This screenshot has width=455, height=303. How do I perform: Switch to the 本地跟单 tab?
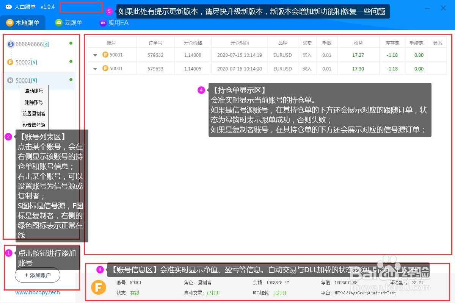coord(23,23)
